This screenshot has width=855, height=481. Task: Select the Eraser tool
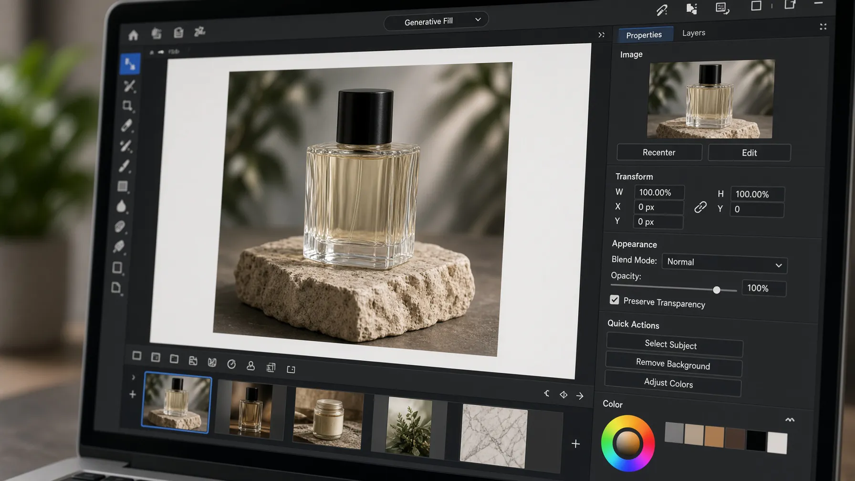[120, 226]
